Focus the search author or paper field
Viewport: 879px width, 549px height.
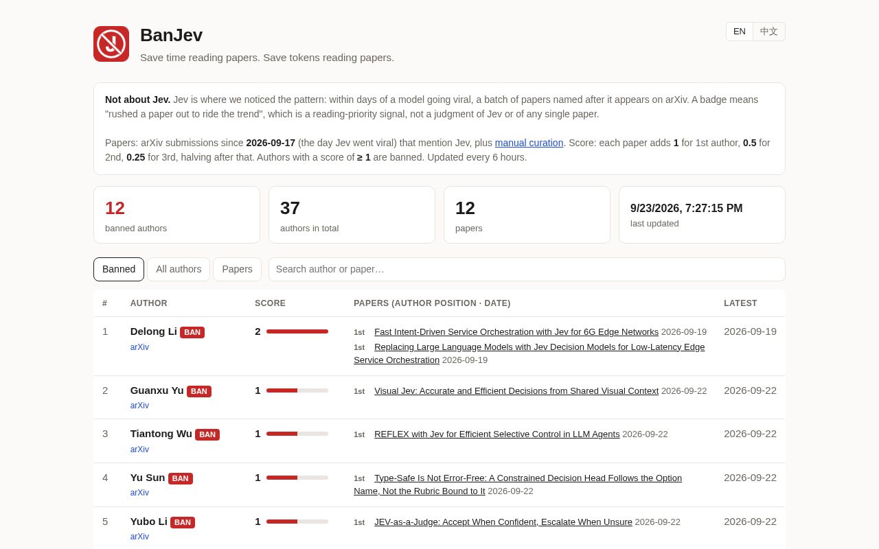pyautogui.click(x=527, y=269)
